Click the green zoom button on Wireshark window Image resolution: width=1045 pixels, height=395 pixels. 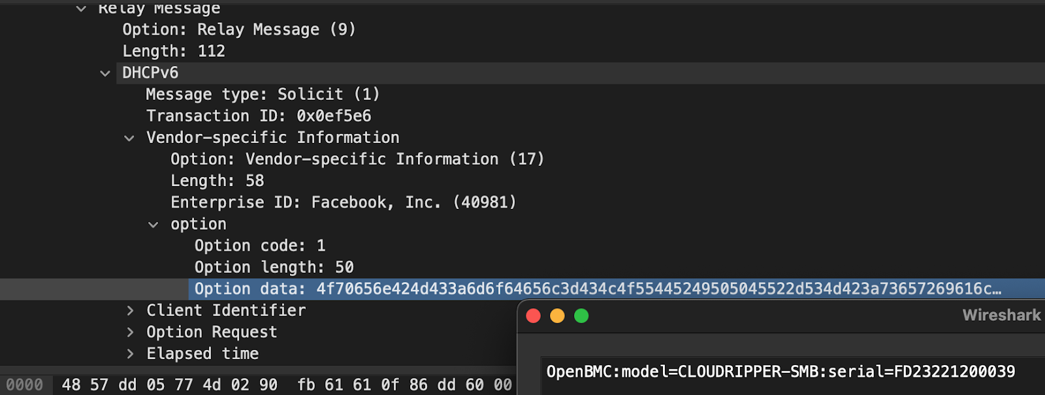click(x=581, y=315)
